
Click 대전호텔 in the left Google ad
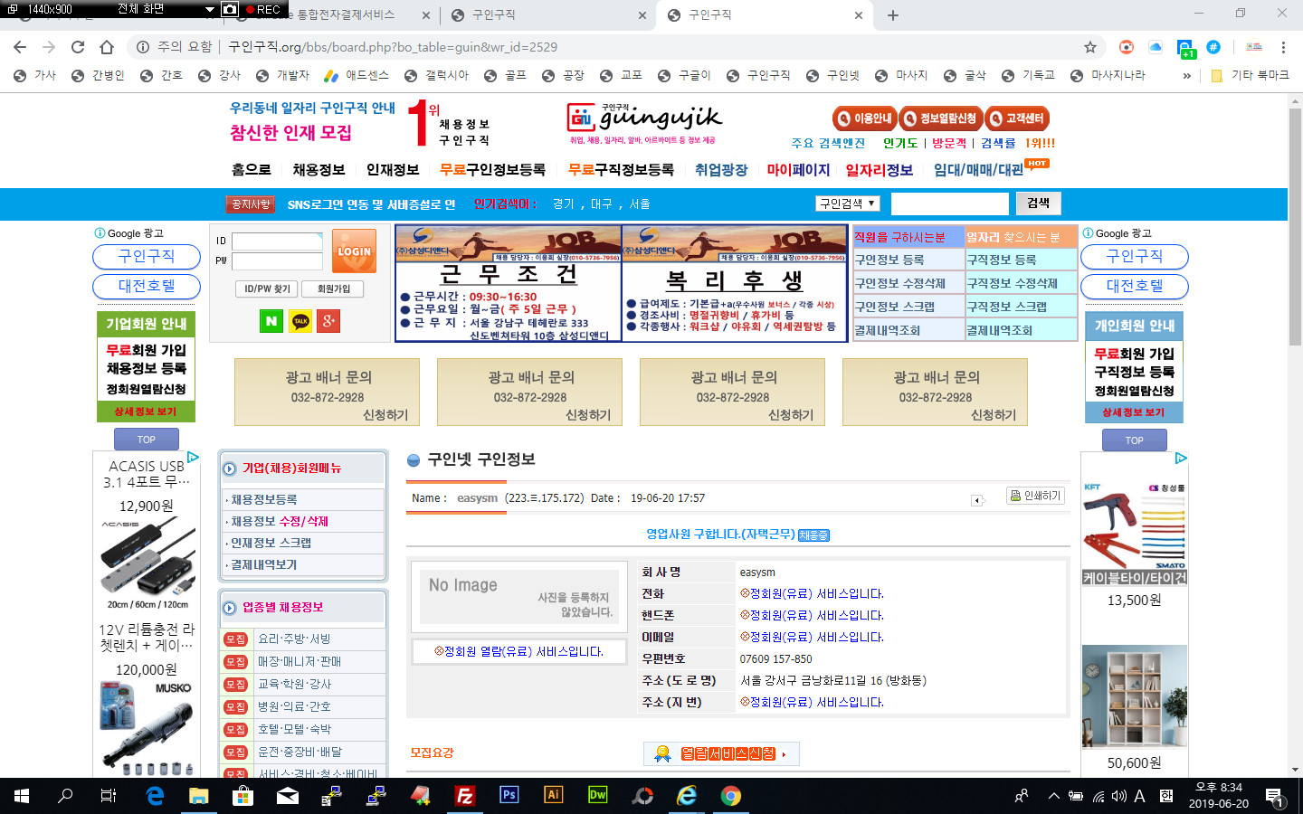(x=147, y=286)
